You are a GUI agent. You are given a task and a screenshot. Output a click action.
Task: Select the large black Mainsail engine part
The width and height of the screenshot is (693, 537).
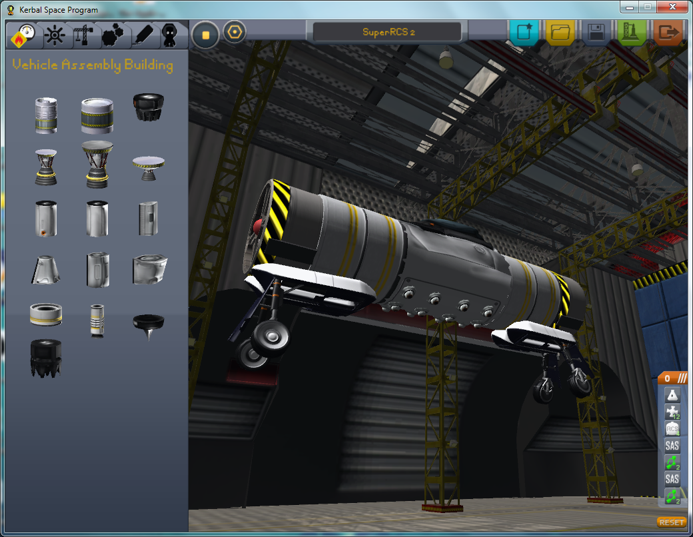[46, 358]
